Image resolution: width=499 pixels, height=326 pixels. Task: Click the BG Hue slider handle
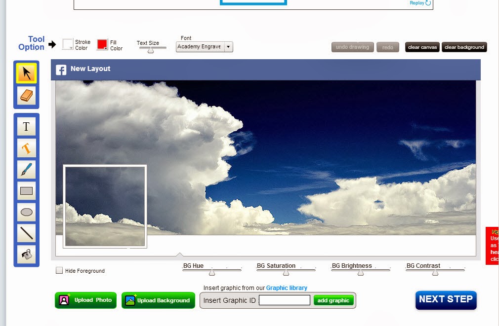[212, 272]
